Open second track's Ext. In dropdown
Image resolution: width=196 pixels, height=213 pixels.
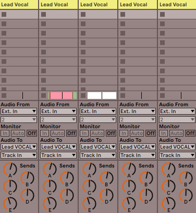click(x=58, y=111)
